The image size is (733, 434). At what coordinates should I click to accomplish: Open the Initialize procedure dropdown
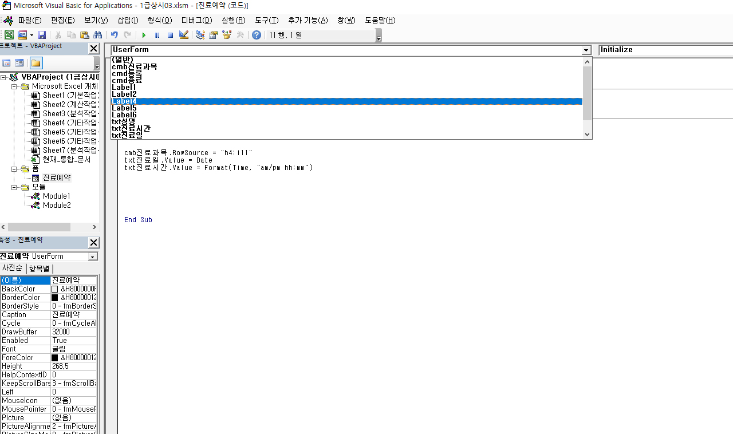coord(664,50)
